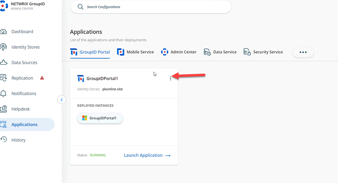Open the GroupIDPortal1 three-dot menu

[171, 78]
